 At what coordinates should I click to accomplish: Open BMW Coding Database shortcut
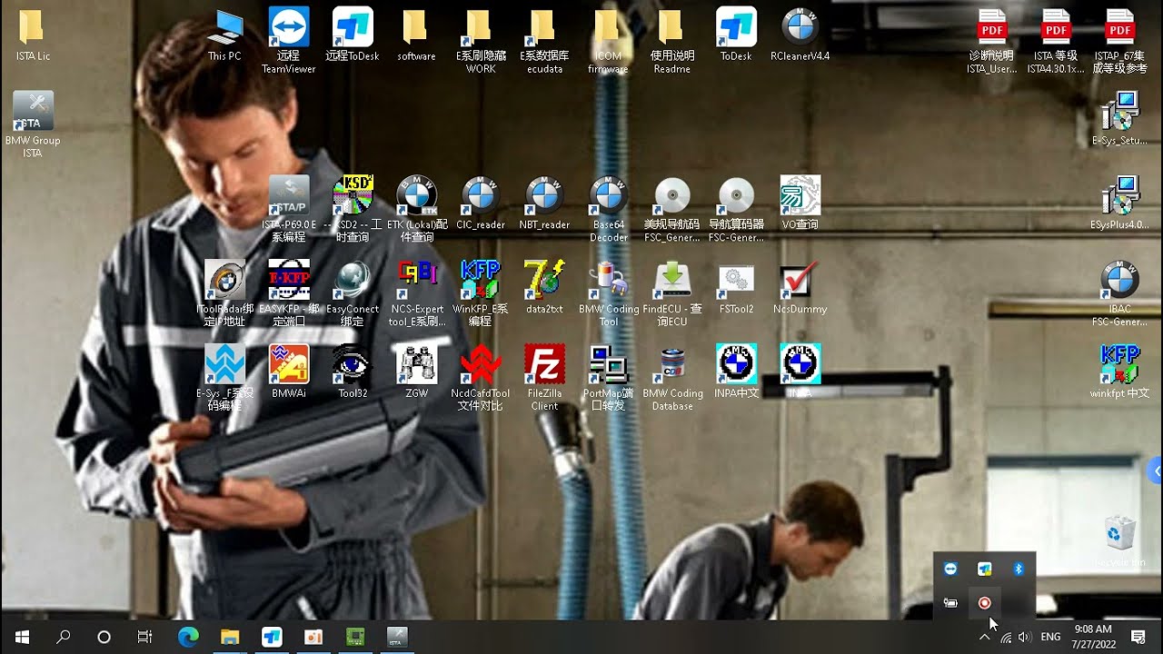672,377
